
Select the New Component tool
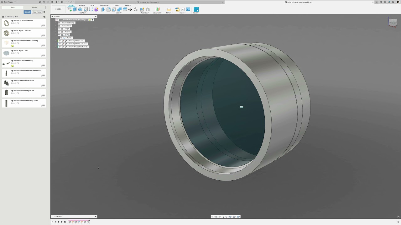point(142,9)
